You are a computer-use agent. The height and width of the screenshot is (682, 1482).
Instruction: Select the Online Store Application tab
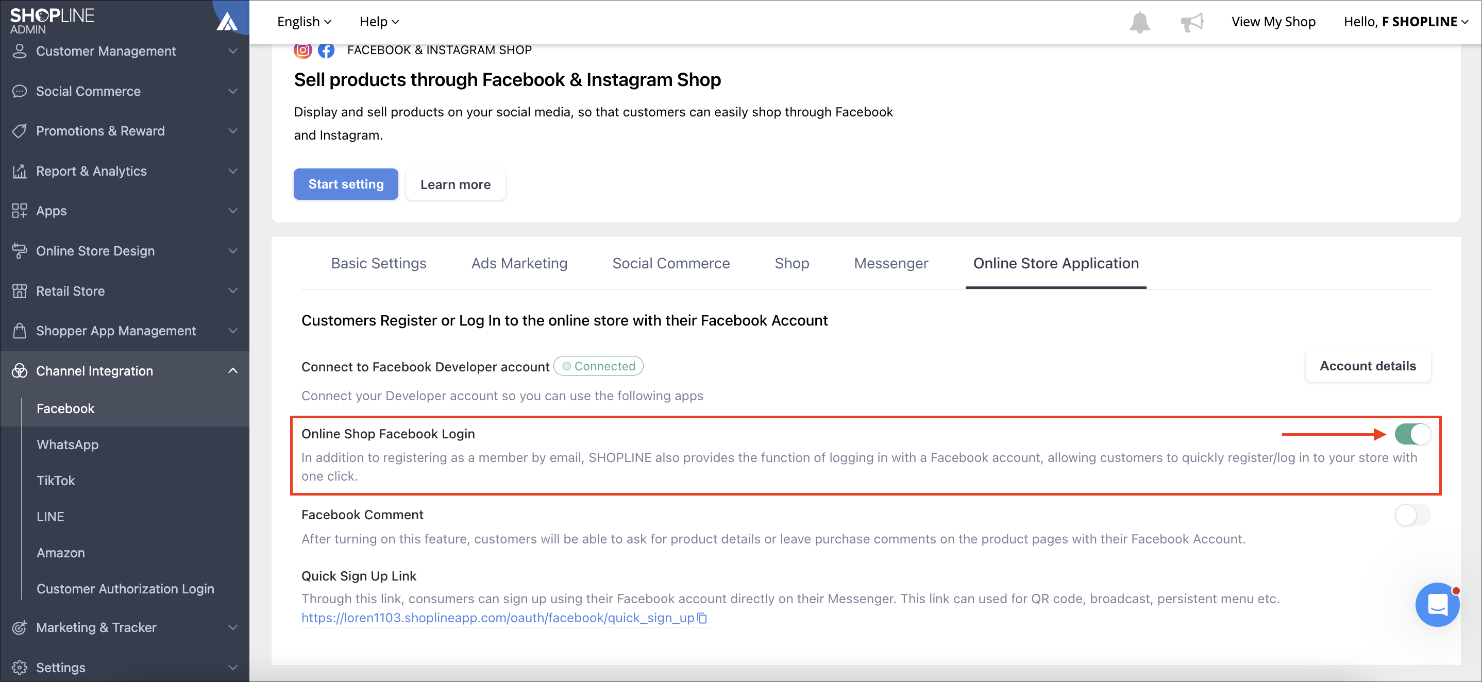pos(1056,263)
